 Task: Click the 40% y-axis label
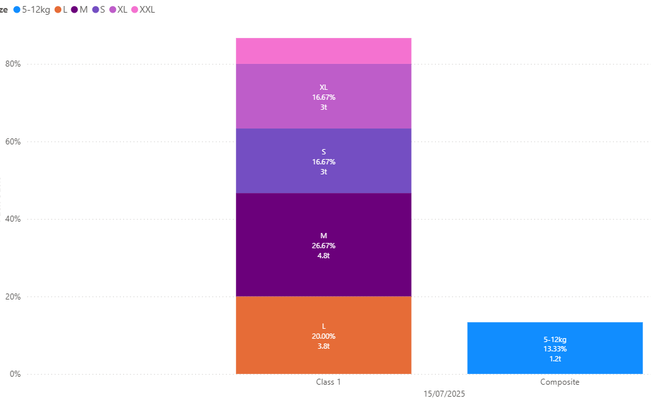(13, 219)
